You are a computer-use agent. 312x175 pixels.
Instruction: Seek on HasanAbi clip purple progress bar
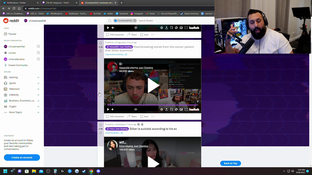point(153,105)
